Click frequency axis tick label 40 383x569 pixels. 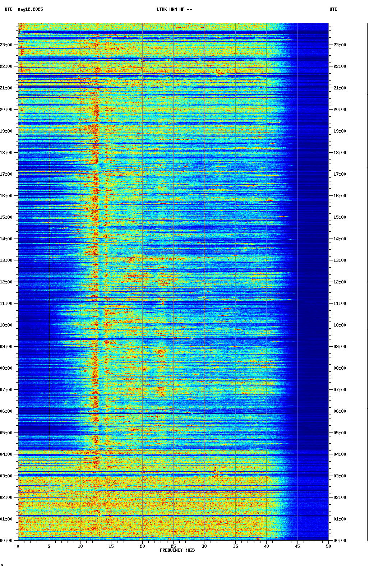(266, 546)
